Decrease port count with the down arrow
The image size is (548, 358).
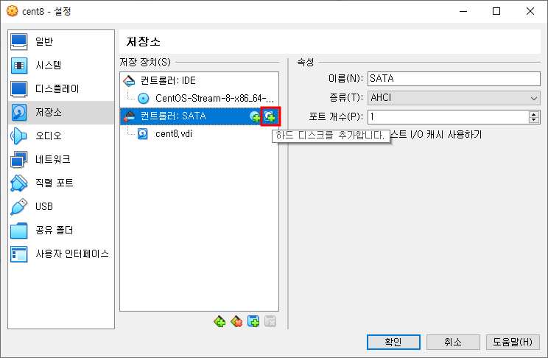(x=534, y=120)
